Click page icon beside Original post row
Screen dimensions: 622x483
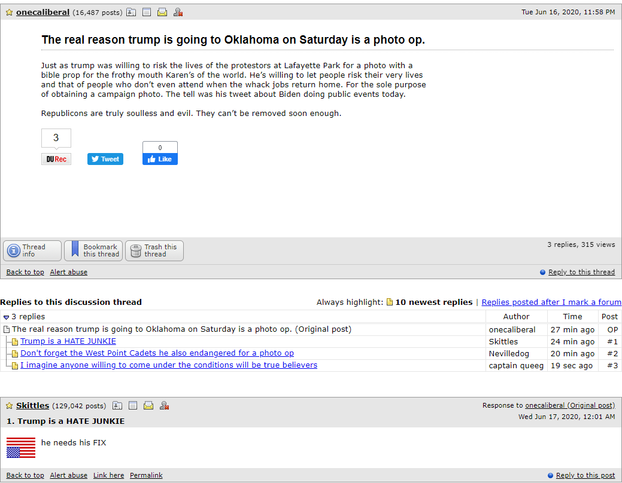[7, 329]
